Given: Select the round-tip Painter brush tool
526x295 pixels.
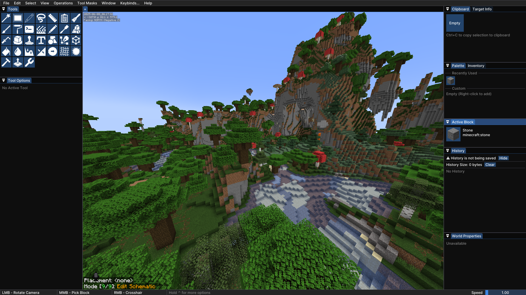Looking at the screenshot, I should 6,29.
